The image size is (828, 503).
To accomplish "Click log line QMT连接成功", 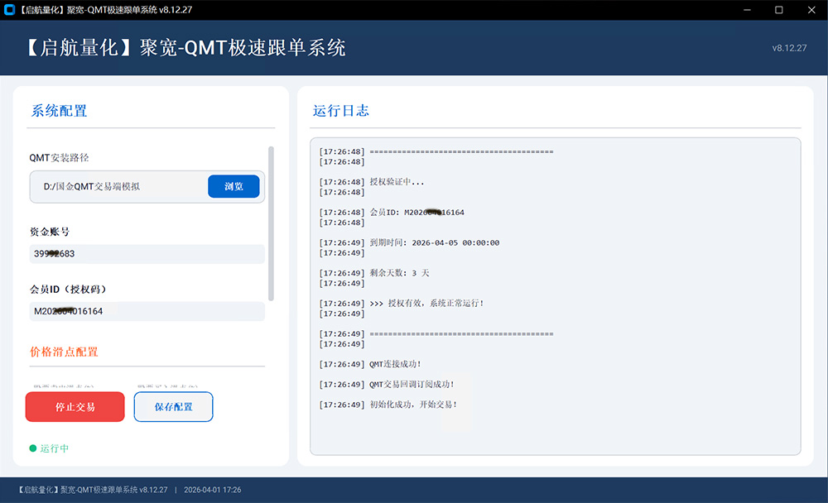I will click(x=369, y=364).
